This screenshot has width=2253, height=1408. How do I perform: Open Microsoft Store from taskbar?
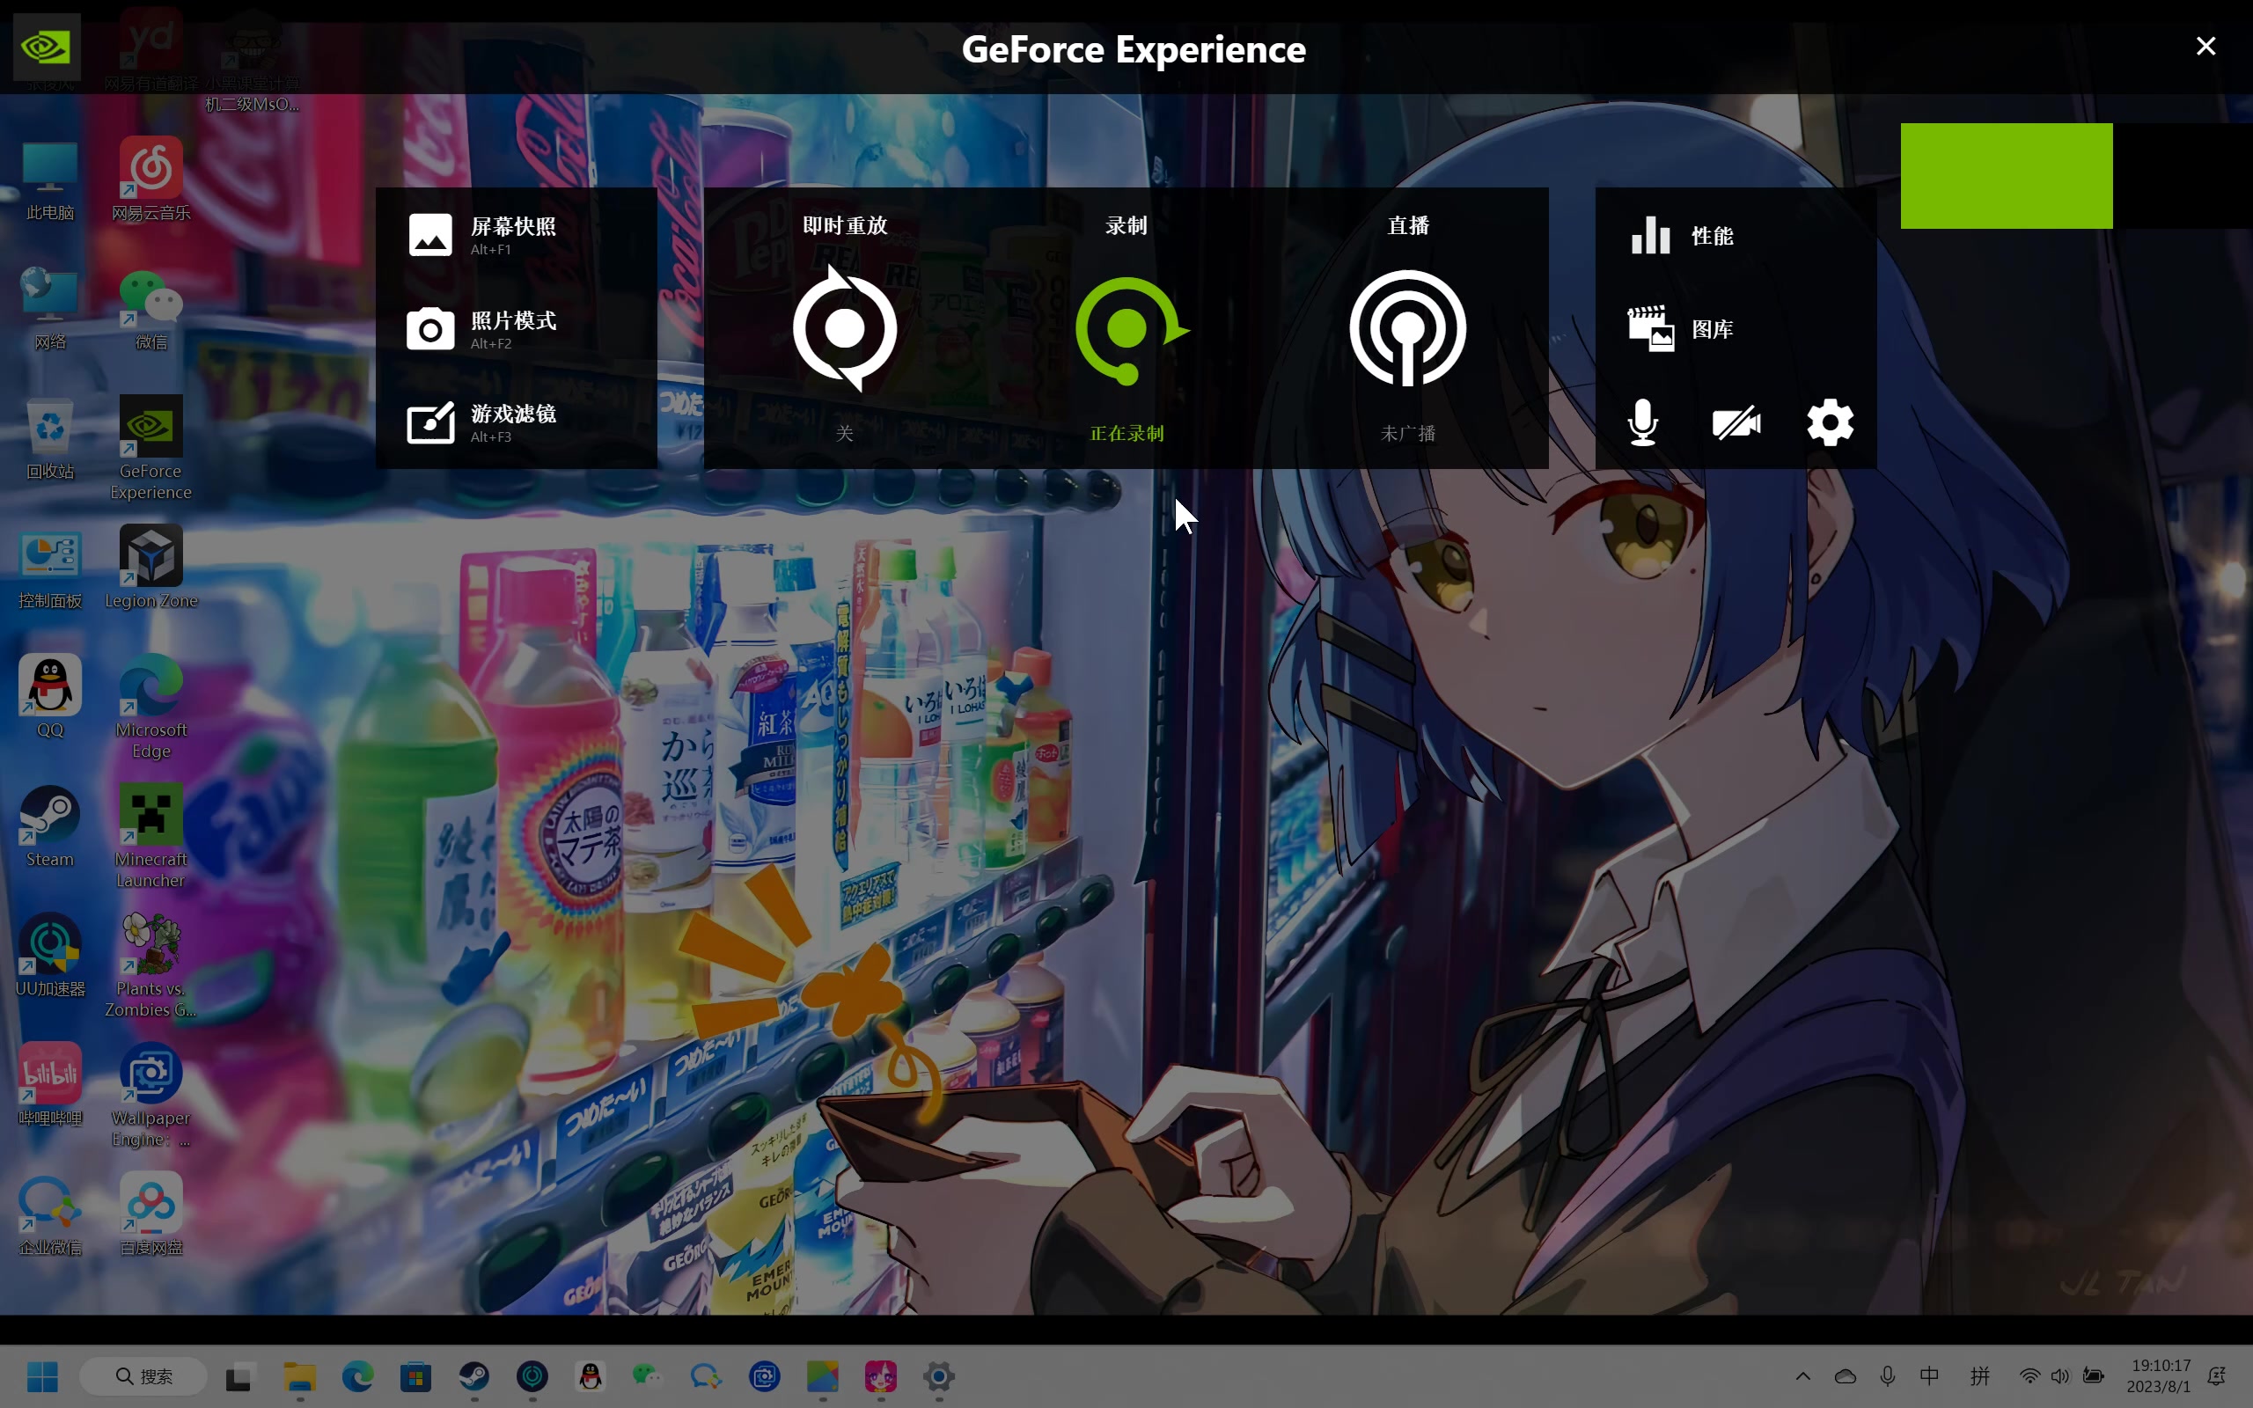click(x=416, y=1376)
